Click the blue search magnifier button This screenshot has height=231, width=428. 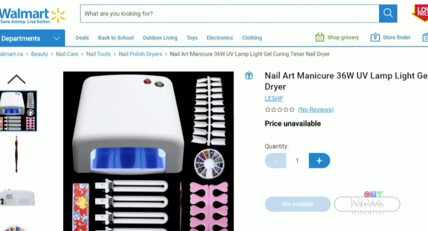[388, 14]
